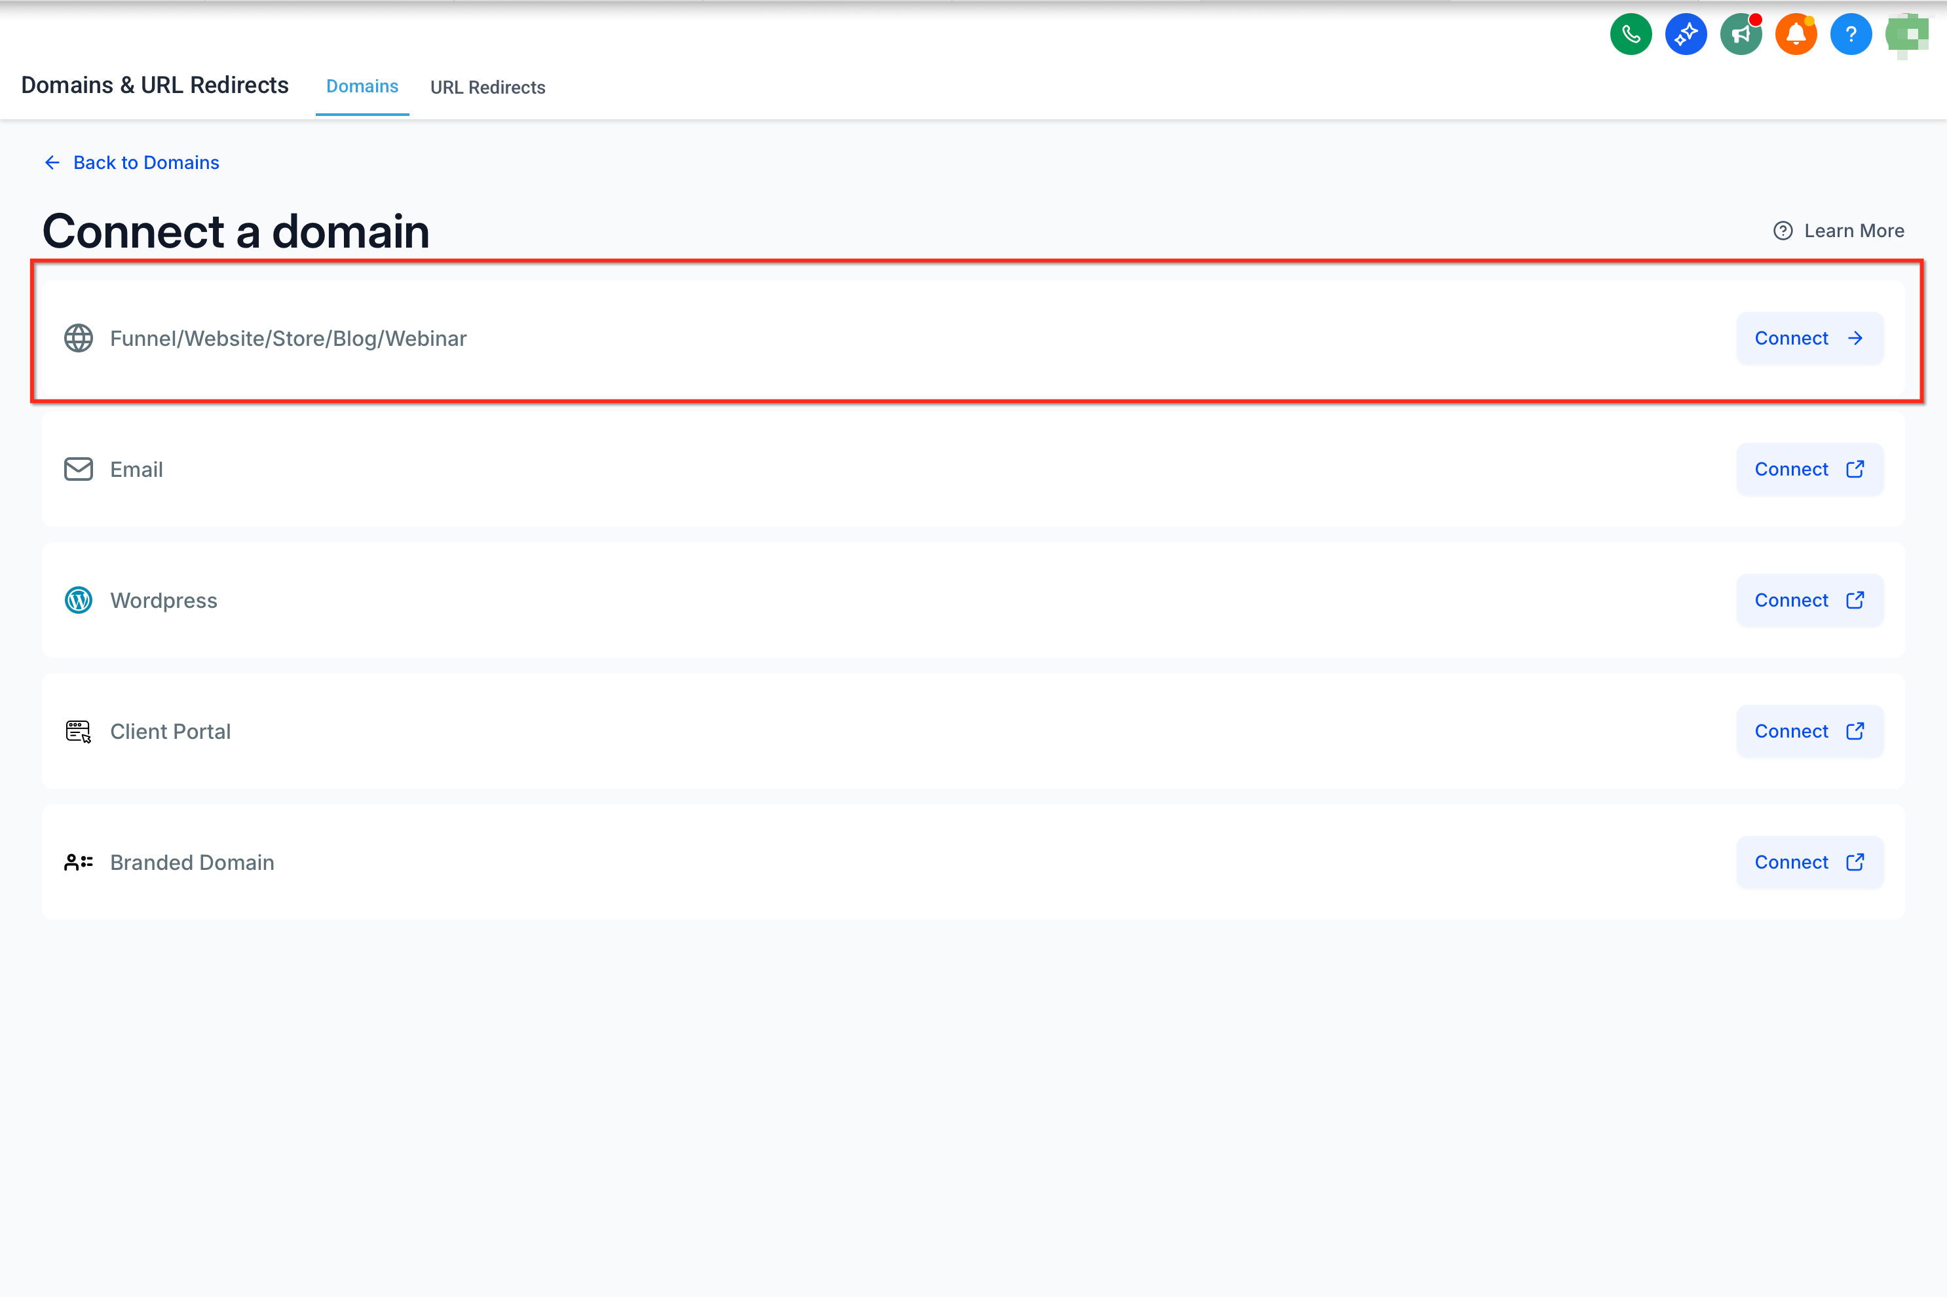
Task: Click the Client Portal browser icon
Action: click(79, 731)
